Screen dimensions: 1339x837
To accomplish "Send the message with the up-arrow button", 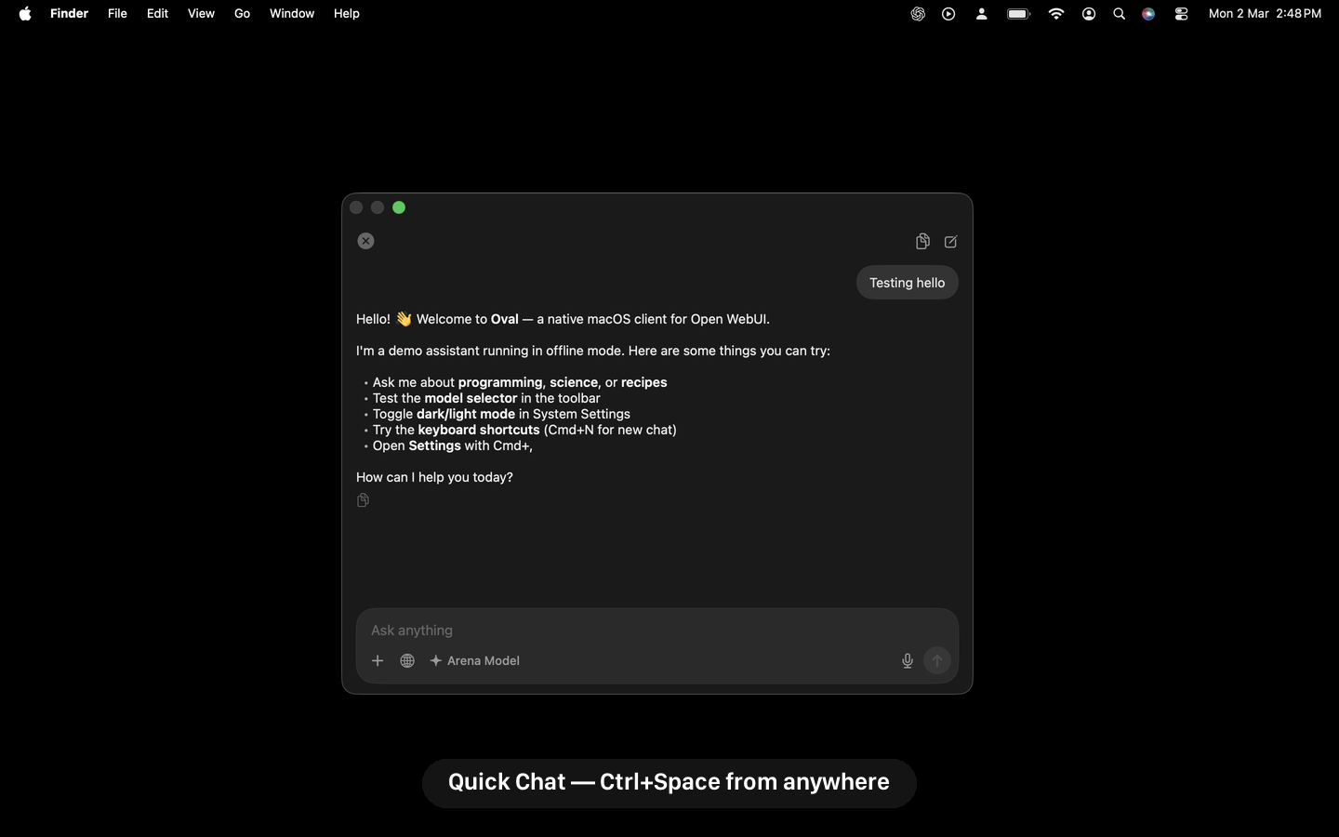I will pyautogui.click(x=936, y=661).
